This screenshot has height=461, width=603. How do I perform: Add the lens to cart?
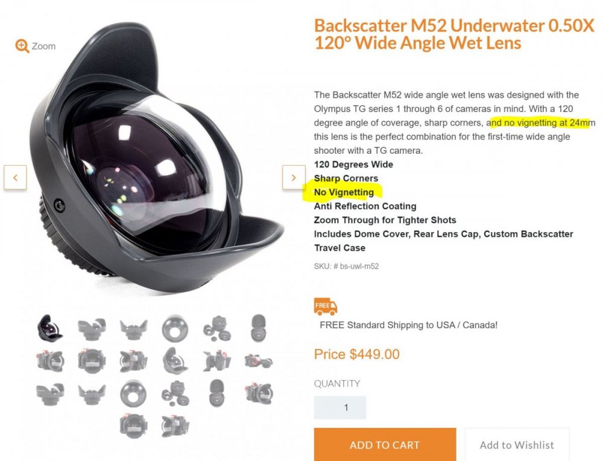(385, 445)
